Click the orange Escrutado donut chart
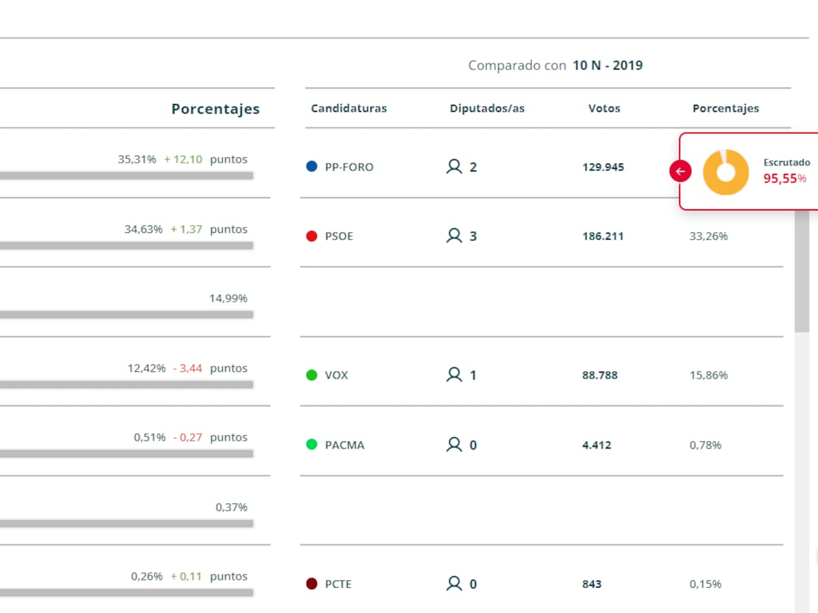Viewport: 818px width, 613px height. pyautogui.click(x=725, y=172)
